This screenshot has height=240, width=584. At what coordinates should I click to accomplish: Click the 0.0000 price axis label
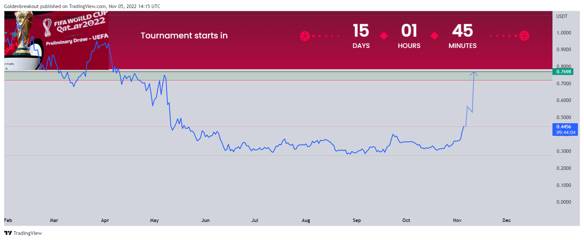(x=564, y=202)
